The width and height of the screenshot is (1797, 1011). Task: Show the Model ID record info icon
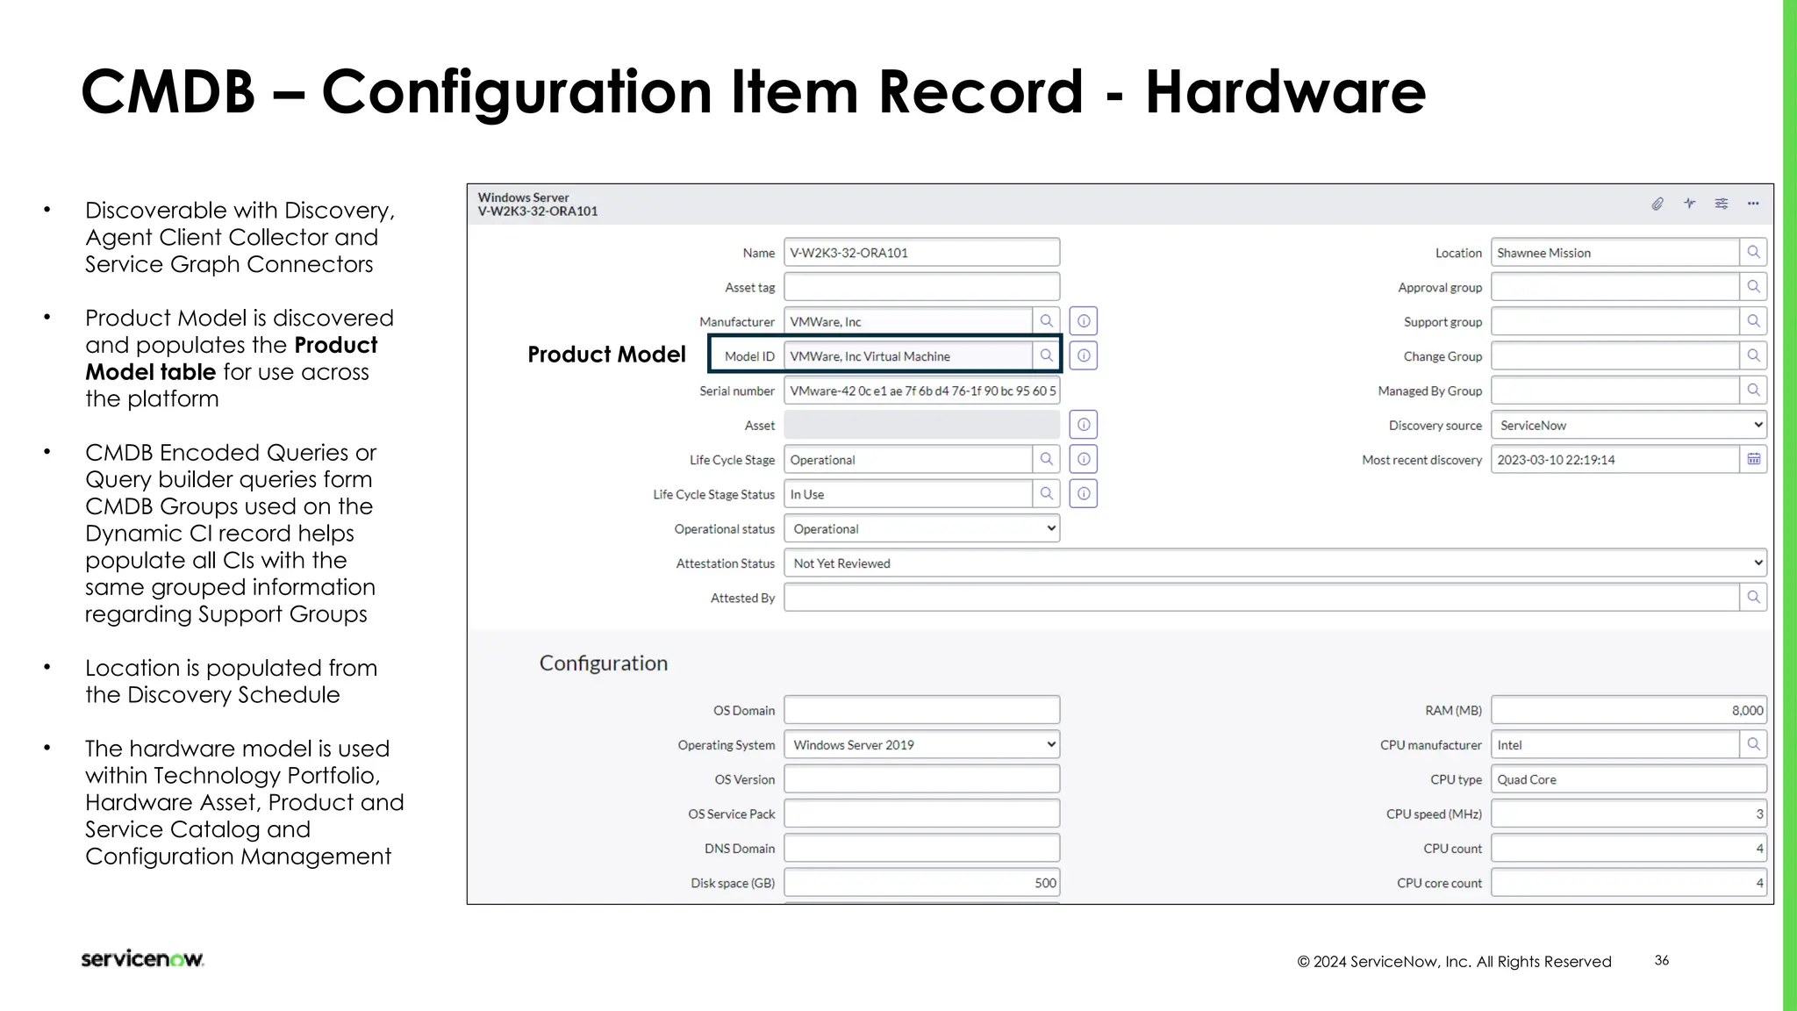point(1084,355)
